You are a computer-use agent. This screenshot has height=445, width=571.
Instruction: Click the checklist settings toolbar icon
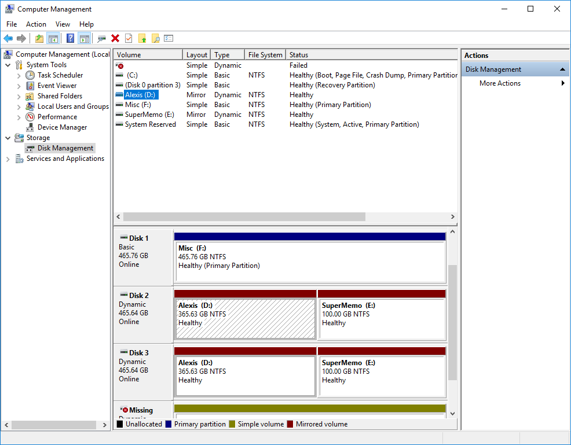pyautogui.click(x=169, y=38)
